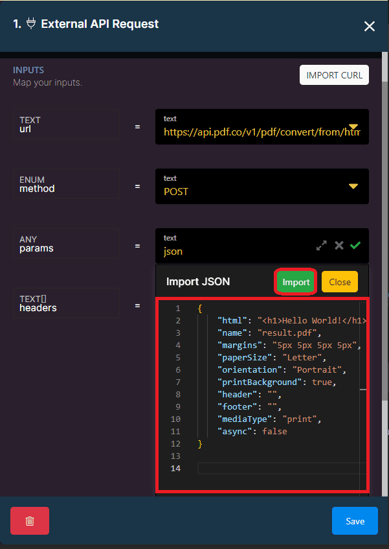Delete this step using the trash icon
This screenshot has width=389, height=549.
pos(29,520)
